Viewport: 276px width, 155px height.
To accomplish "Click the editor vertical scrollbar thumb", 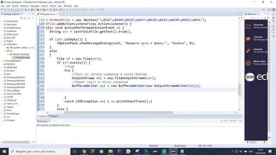I will tap(239, 90).
